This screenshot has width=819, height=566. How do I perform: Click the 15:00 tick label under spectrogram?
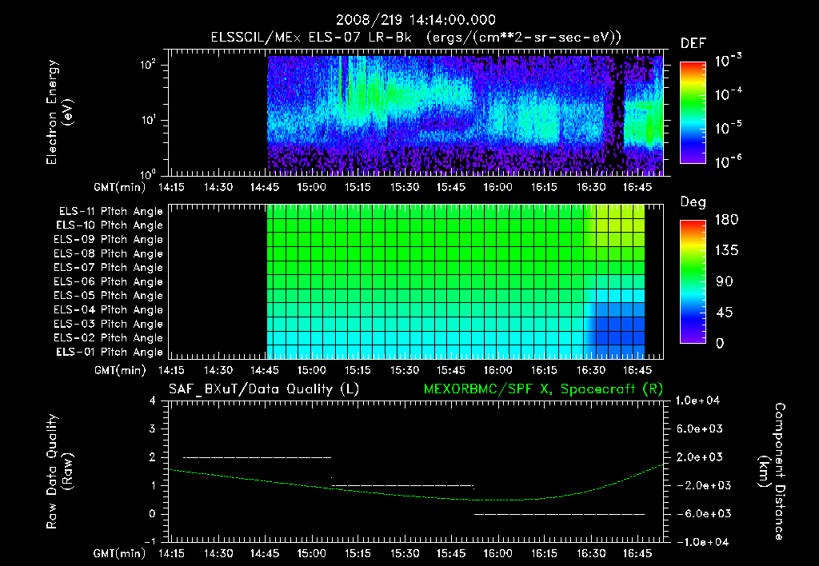coord(311,187)
